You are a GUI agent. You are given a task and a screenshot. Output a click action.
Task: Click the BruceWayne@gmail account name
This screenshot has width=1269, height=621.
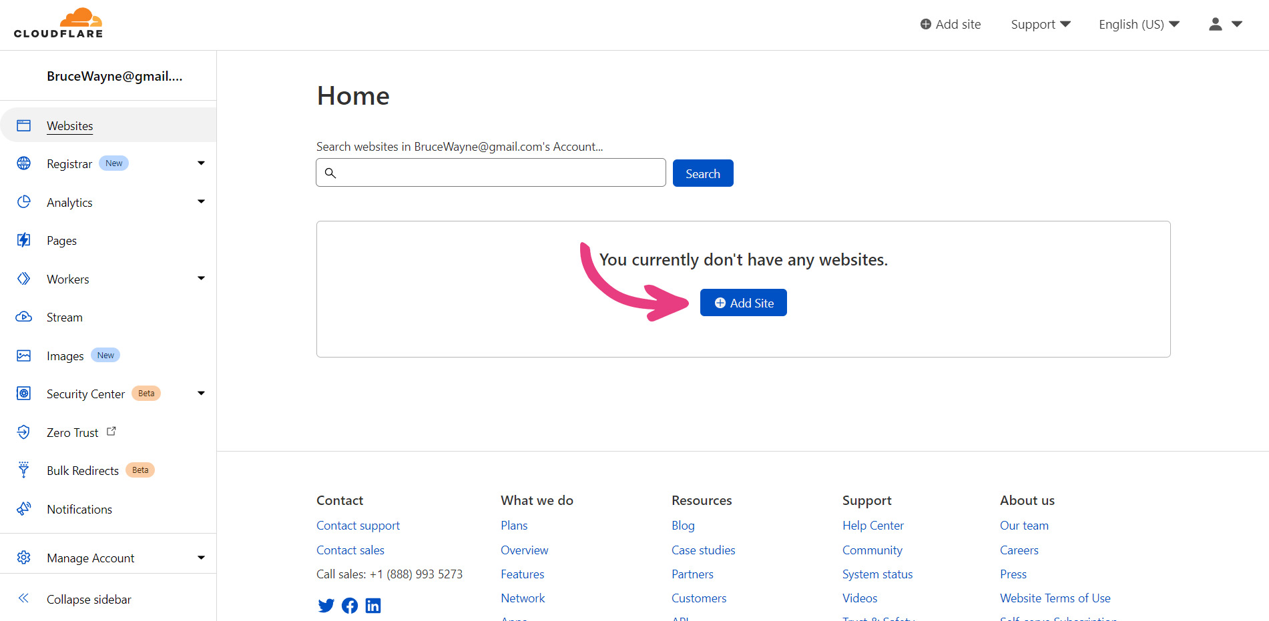[114, 76]
